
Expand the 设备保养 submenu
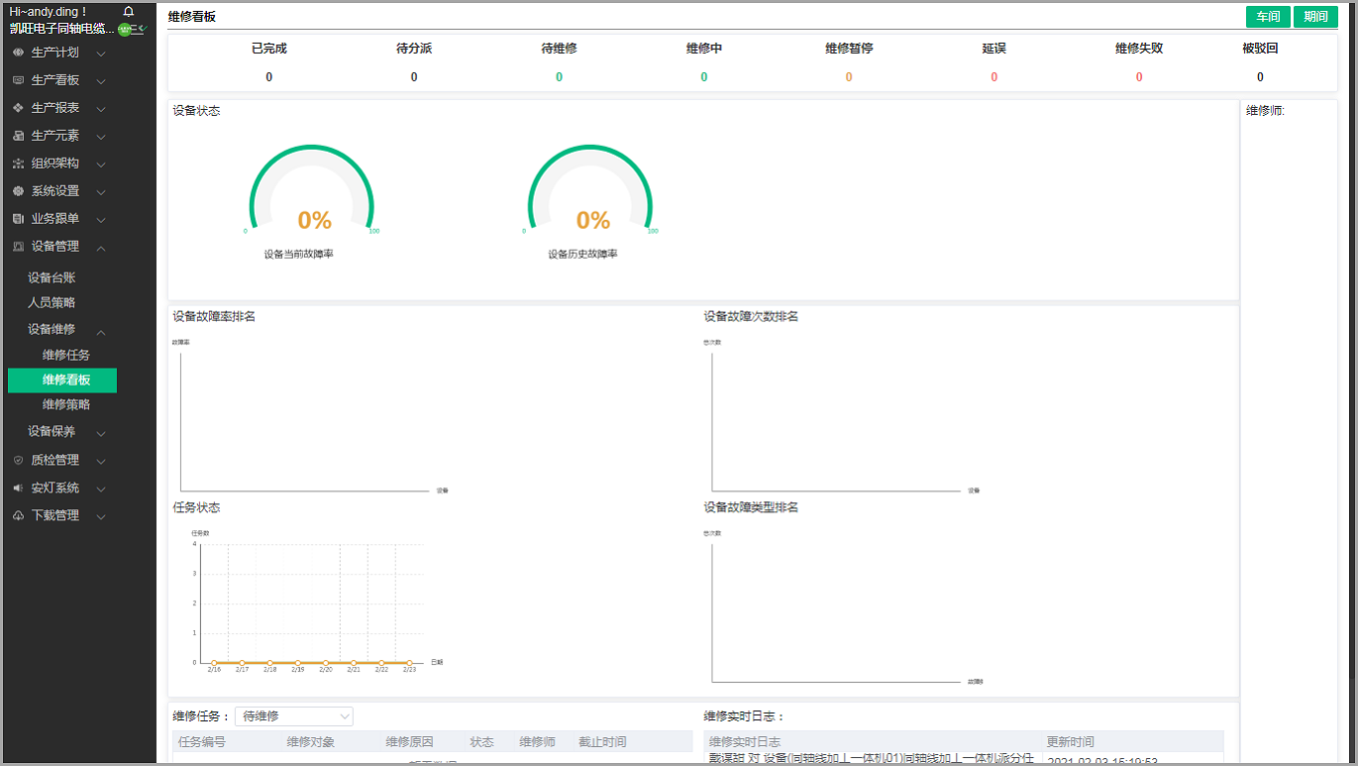coord(101,433)
